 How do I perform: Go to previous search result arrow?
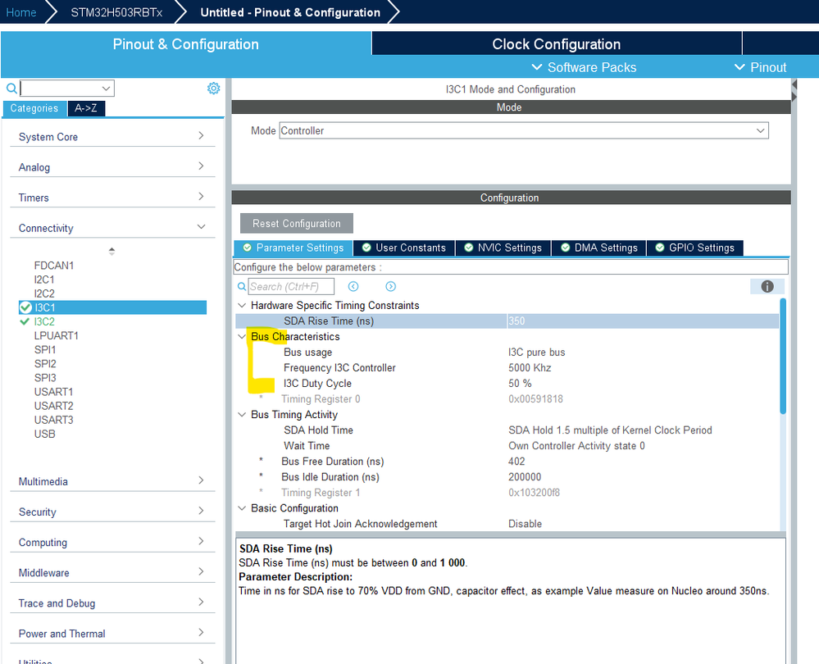pos(353,286)
